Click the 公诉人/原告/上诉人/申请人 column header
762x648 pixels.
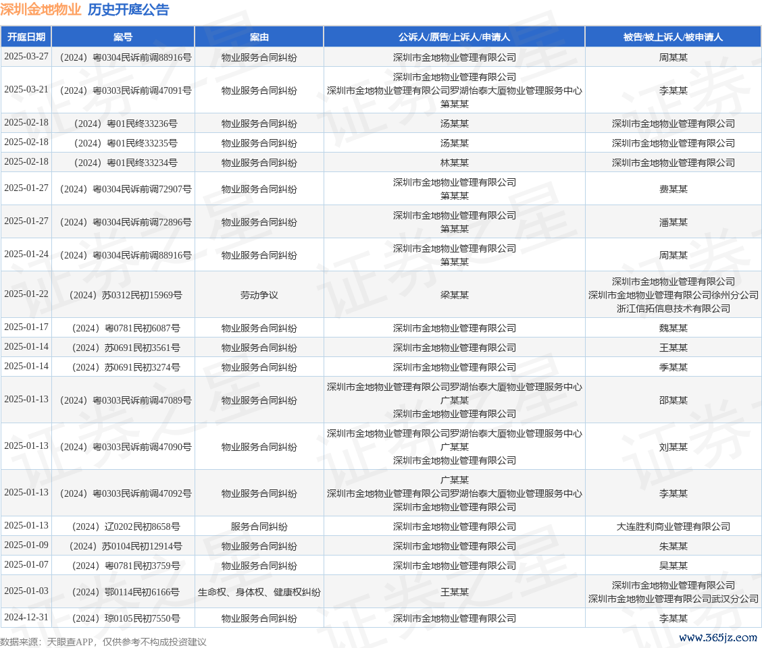click(455, 37)
